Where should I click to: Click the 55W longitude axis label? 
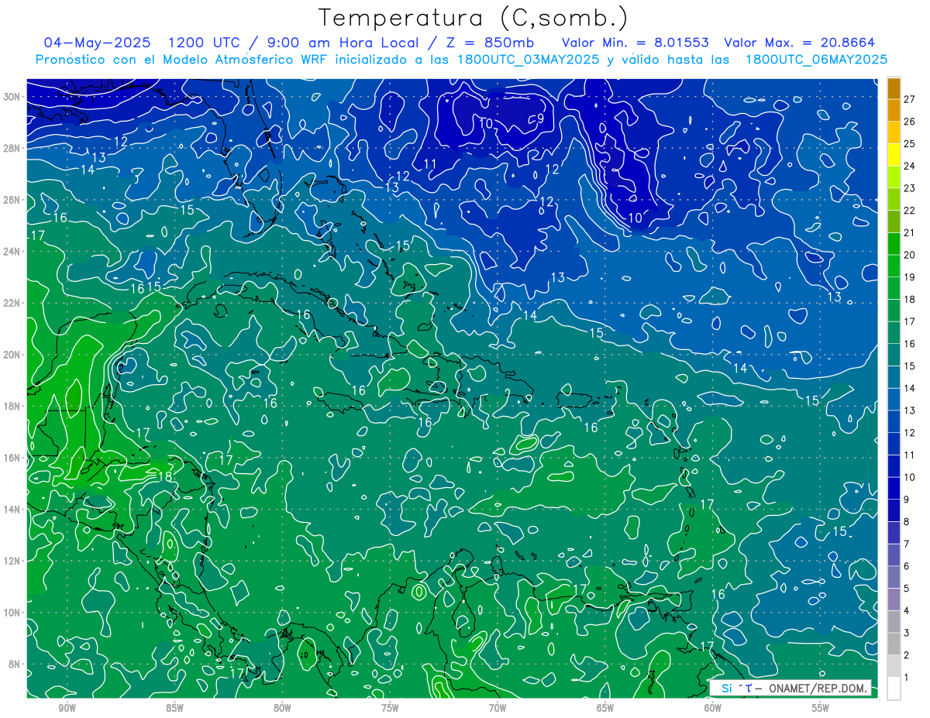[x=821, y=708]
